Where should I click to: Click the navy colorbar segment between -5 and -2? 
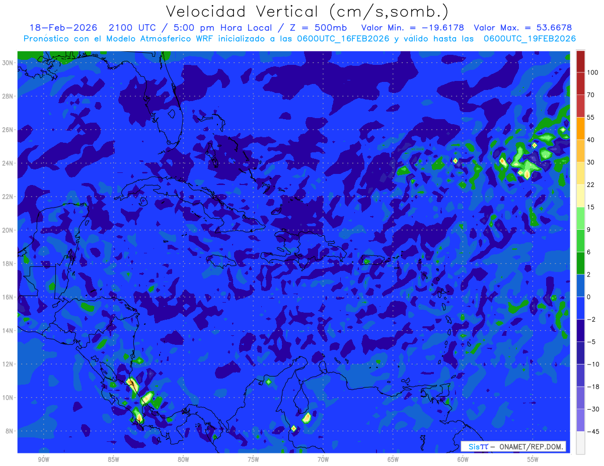[x=580, y=330]
